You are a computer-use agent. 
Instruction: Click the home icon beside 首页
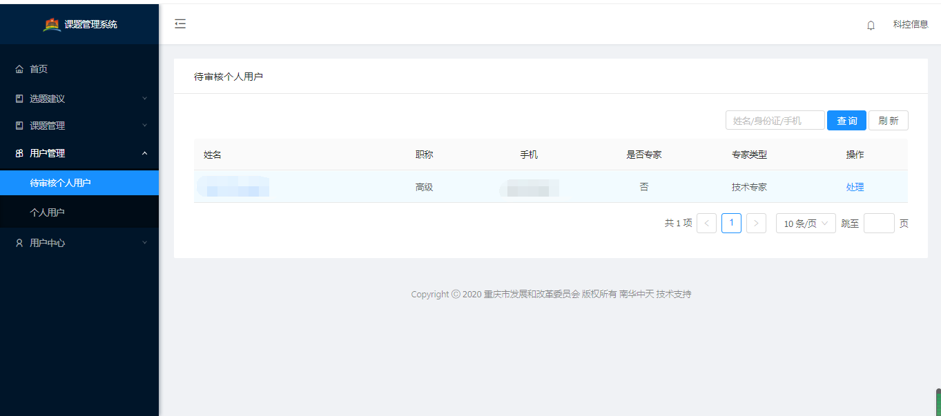(x=19, y=68)
